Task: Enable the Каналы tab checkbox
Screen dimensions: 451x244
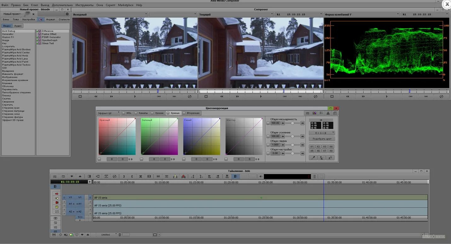Action: [x=136, y=113]
